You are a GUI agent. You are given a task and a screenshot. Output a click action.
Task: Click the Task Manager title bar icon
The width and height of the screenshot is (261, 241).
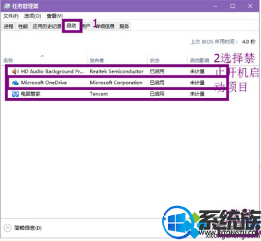click(x=7, y=6)
